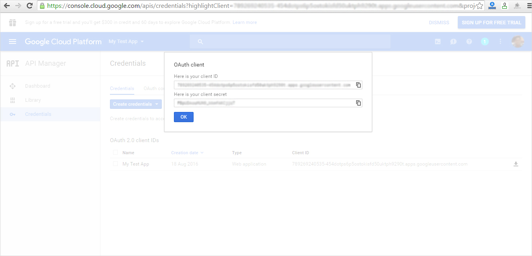Select Credentials in the sidebar
The width and height of the screenshot is (532, 256).
pos(38,114)
